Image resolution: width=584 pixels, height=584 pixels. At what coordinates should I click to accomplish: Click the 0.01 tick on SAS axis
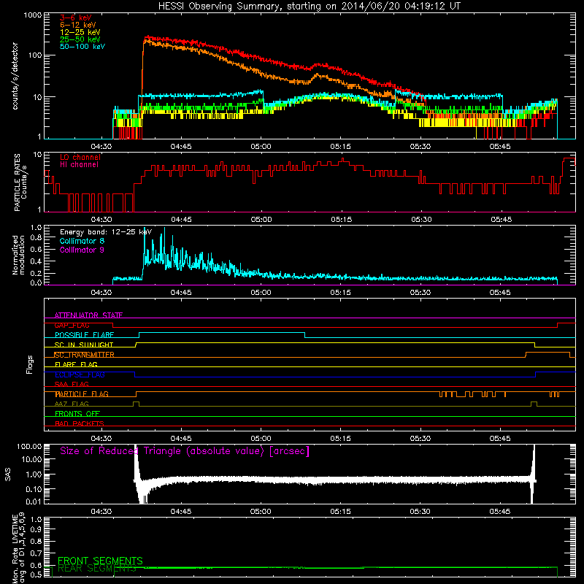(34, 502)
